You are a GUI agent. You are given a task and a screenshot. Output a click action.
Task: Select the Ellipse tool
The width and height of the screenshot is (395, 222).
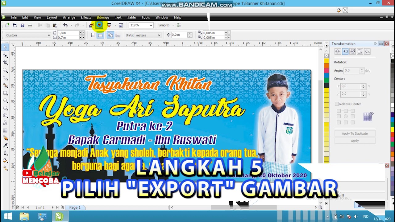tap(5, 101)
